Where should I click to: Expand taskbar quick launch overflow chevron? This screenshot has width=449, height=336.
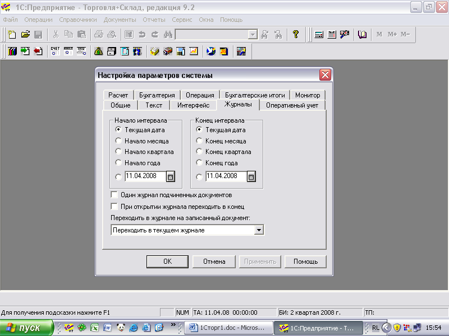pyautogui.click(x=173, y=325)
